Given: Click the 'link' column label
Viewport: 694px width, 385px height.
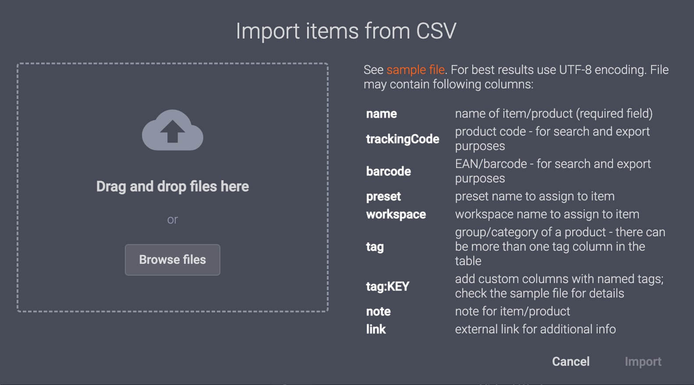Looking at the screenshot, I should tap(375, 329).
